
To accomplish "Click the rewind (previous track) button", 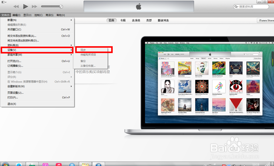I will pos(16,7).
